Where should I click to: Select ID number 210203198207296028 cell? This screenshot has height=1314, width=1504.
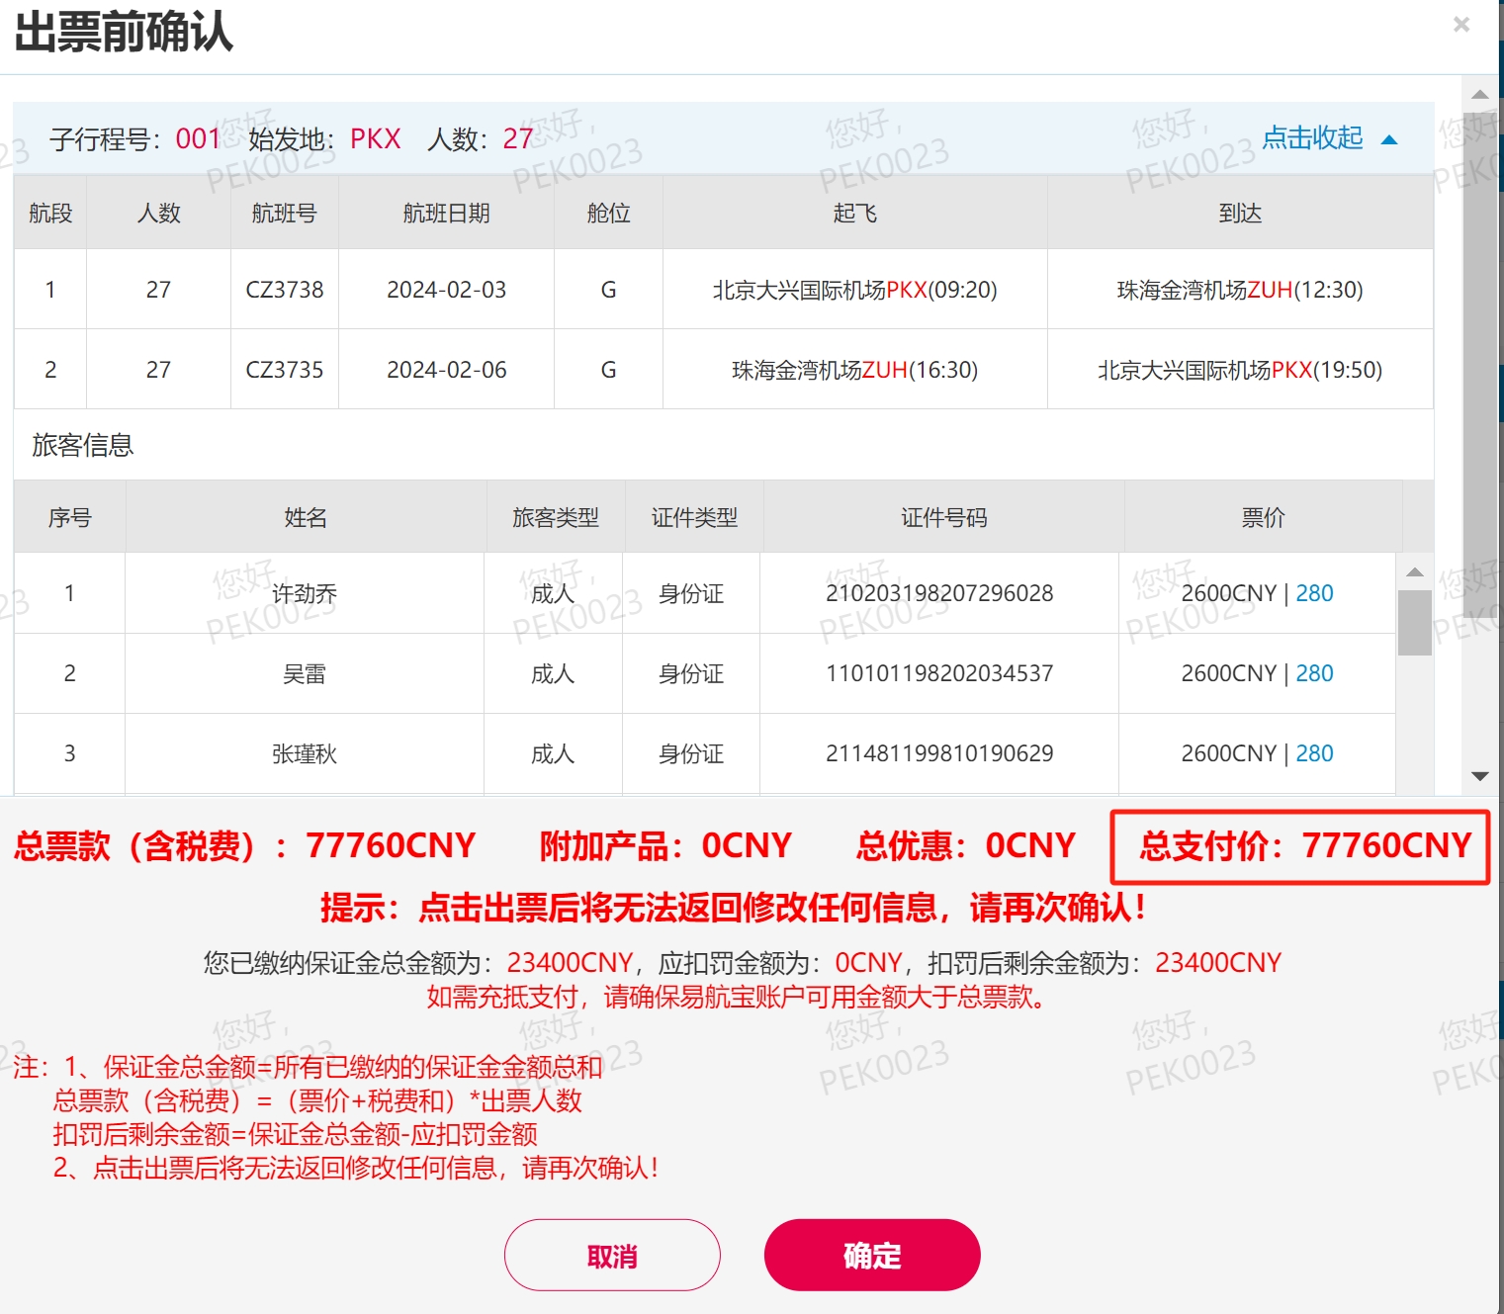pyautogui.click(x=939, y=593)
